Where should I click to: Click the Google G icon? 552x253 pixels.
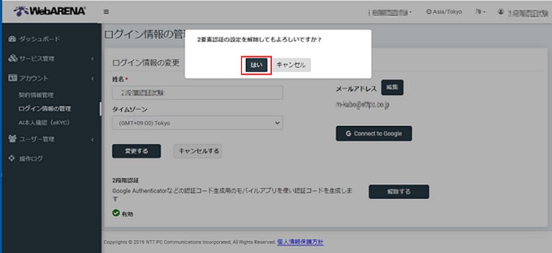[348, 133]
